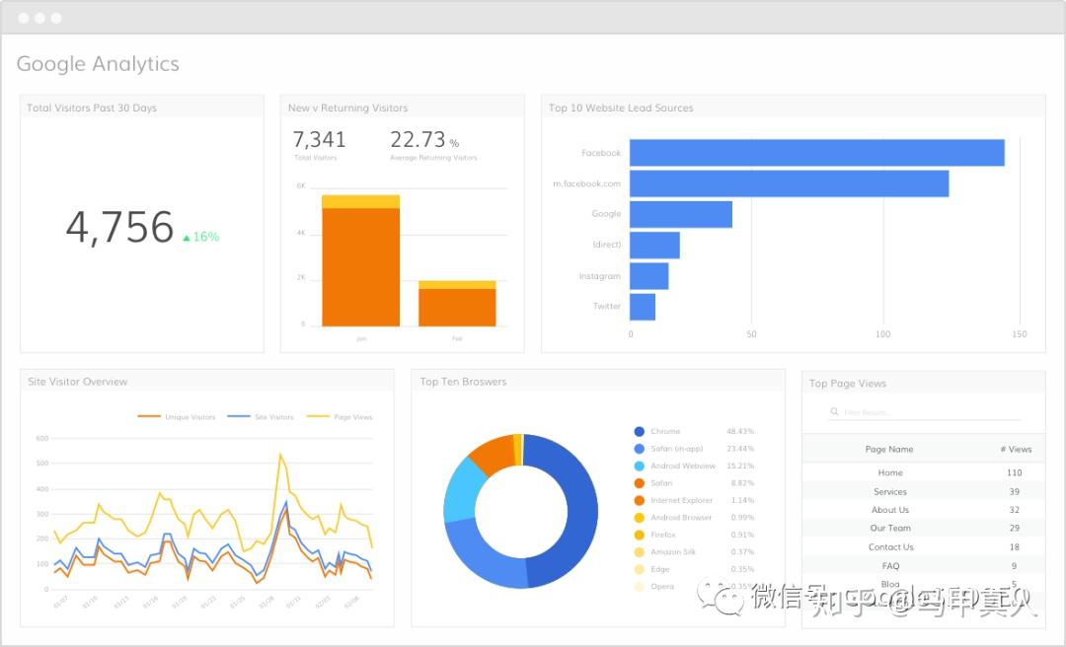Click the 110 views value

(1015, 472)
